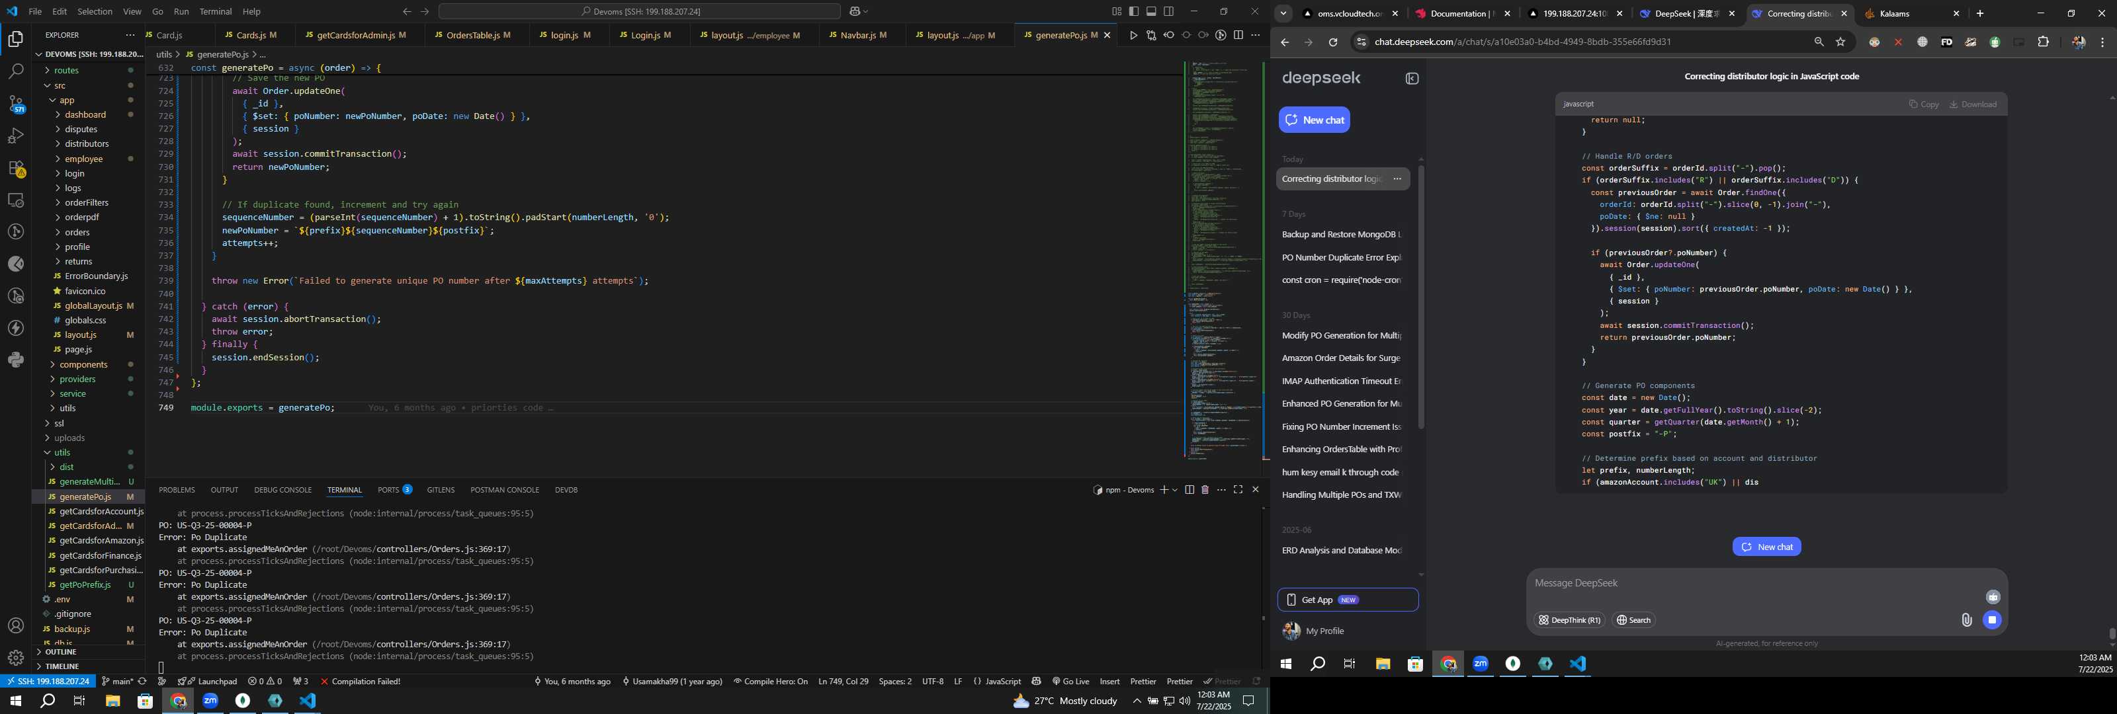Image resolution: width=2117 pixels, height=714 pixels.
Task: Toggle the VS Code bottom panel layout
Action: (x=1151, y=11)
